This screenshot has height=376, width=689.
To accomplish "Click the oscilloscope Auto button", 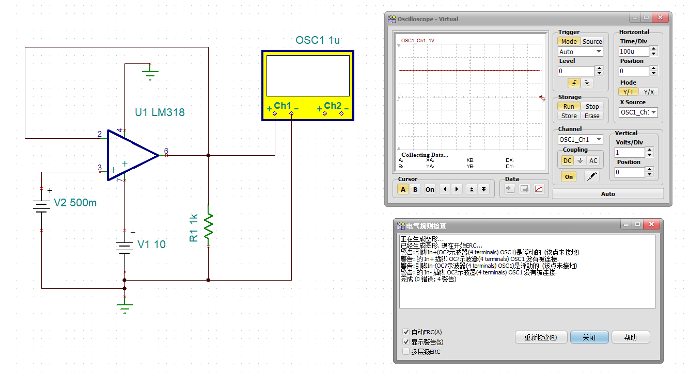I will coord(608,194).
